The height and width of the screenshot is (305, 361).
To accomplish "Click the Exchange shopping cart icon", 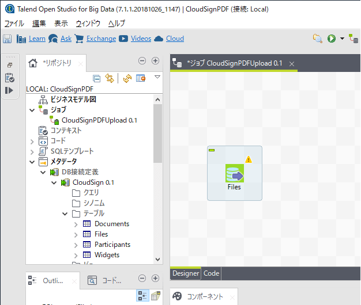I will (79, 39).
